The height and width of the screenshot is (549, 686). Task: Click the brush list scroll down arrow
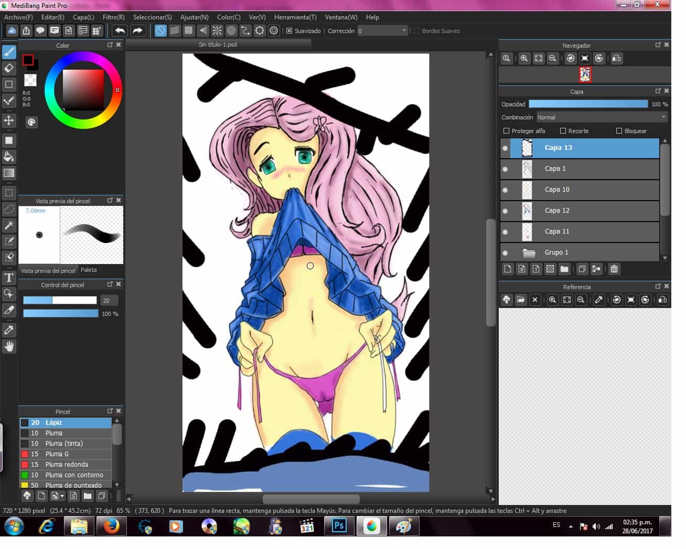tap(117, 485)
